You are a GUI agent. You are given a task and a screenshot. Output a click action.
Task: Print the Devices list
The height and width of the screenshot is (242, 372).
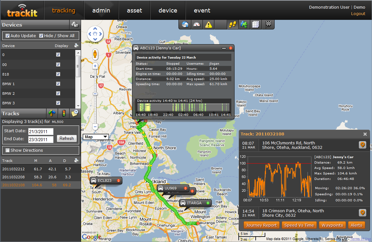tap(76, 45)
